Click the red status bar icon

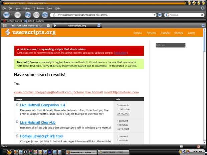coord(198,146)
